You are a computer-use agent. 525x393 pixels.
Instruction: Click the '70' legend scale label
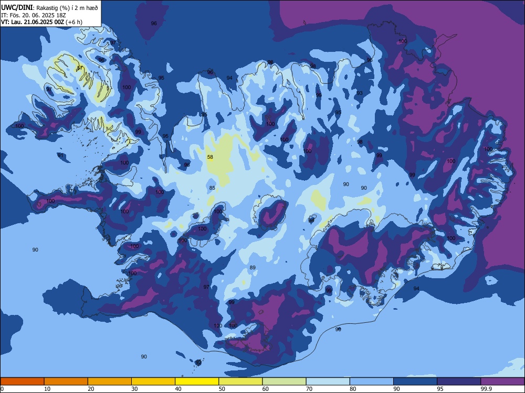pos(309,389)
